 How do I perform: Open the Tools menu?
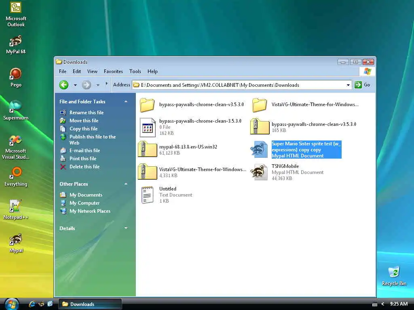click(x=135, y=71)
